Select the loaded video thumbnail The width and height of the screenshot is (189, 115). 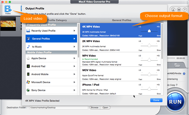8,24
